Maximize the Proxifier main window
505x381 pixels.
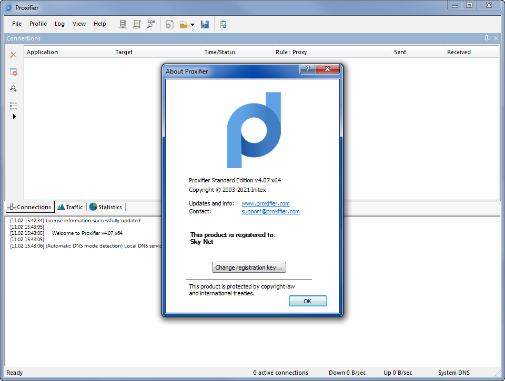pyautogui.click(x=469, y=5)
